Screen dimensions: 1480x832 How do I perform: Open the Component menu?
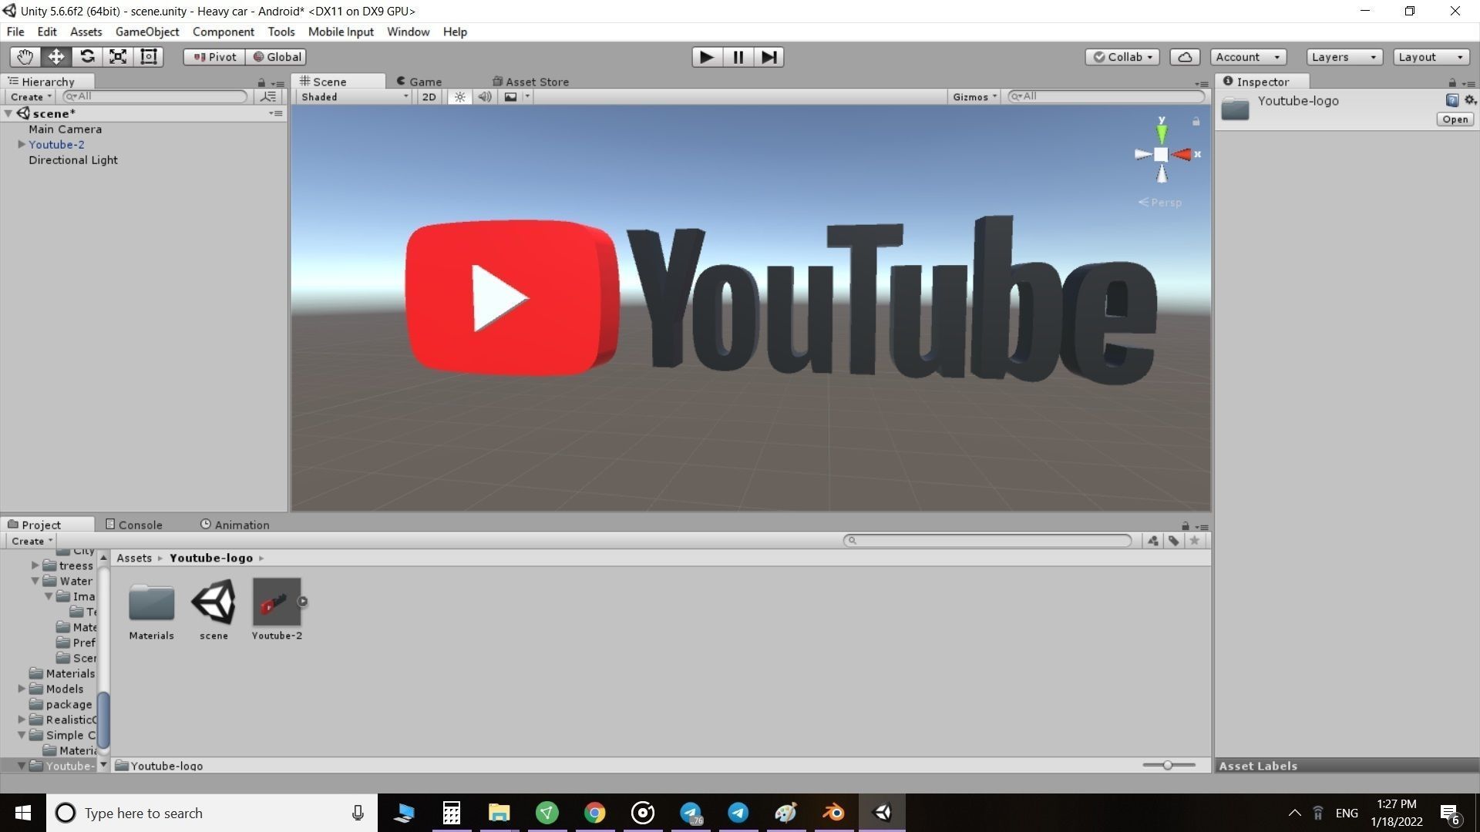224,32
